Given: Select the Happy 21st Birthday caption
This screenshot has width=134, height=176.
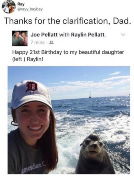Looking at the screenshot, I should [68, 56].
